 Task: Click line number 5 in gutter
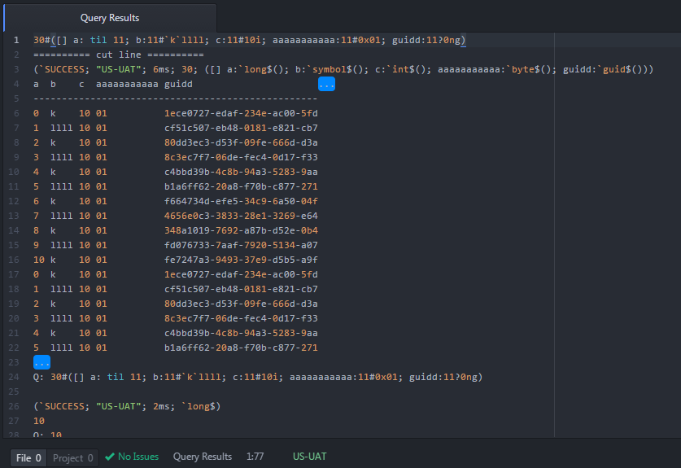point(16,98)
